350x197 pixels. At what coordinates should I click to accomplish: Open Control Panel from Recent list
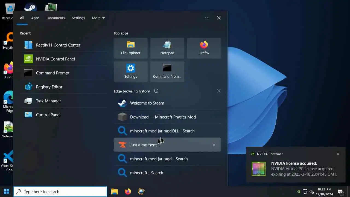click(63, 115)
